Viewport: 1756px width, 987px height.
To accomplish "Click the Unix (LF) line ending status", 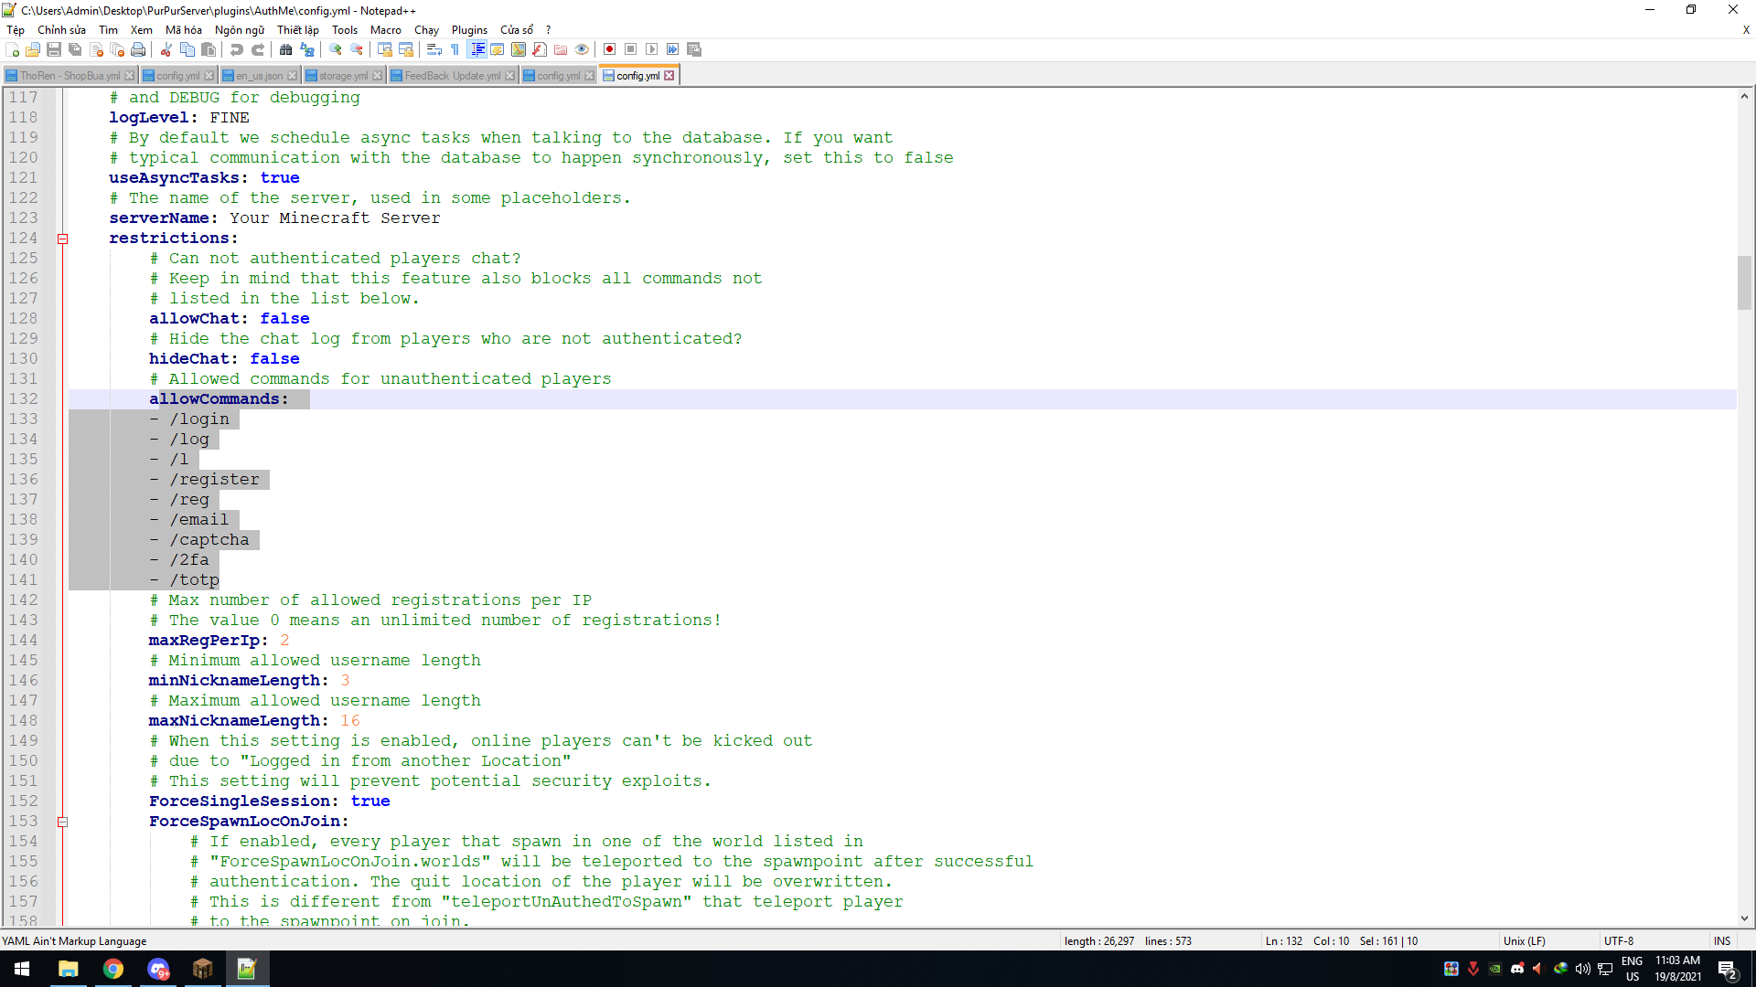I will [1524, 940].
